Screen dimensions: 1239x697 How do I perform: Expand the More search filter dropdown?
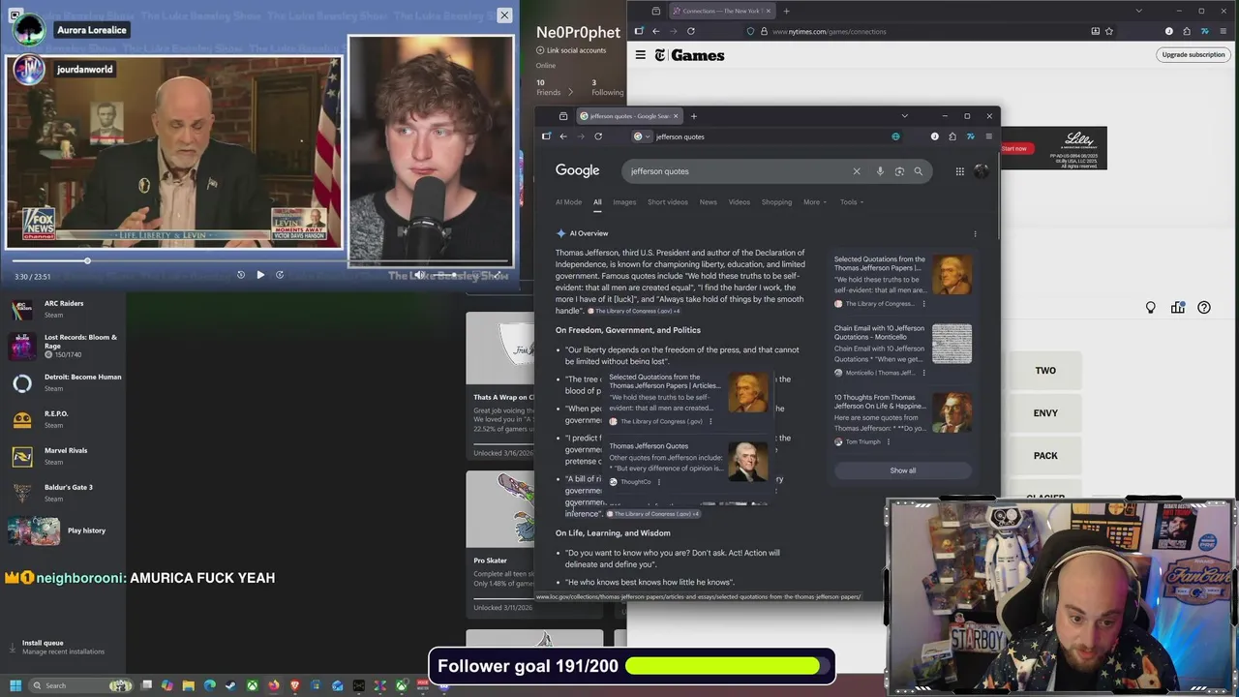click(x=815, y=202)
